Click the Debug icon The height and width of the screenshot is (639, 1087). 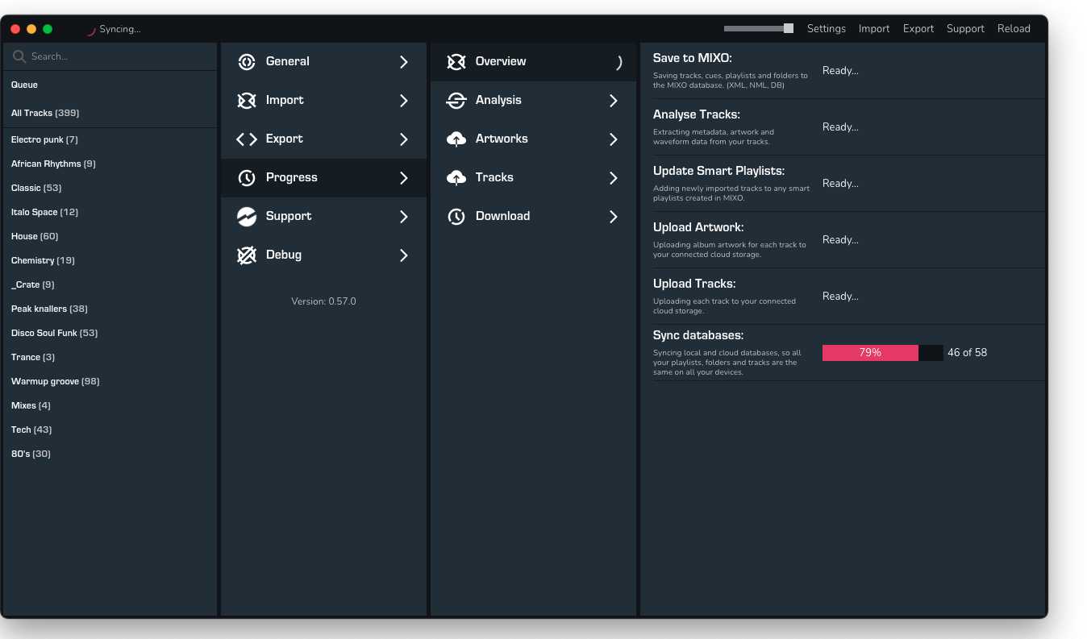point(247,255)
